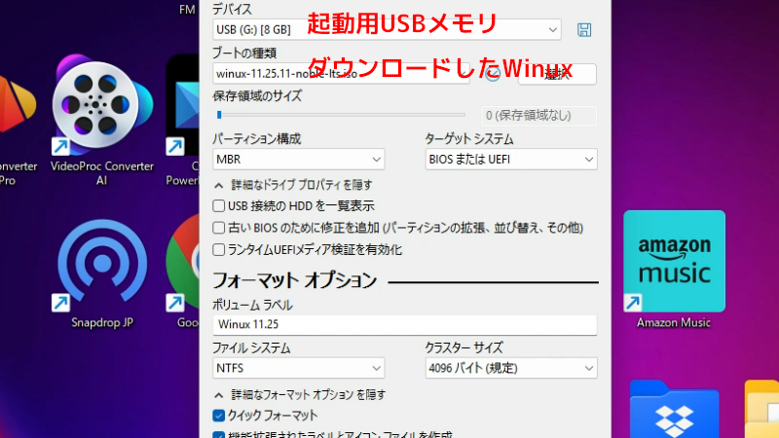The image size is (779, 438).
Task: Open the PowerDirector shortcut behind the dialog
Action: (183, 121)
